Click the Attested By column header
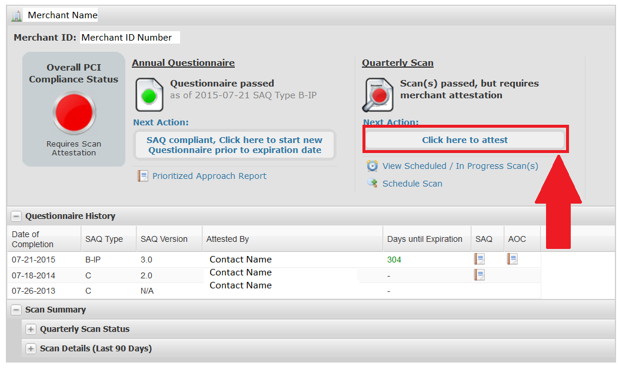The height and width of the screenshot is (369, 619). pyautogui.click(x=292, y=239)
